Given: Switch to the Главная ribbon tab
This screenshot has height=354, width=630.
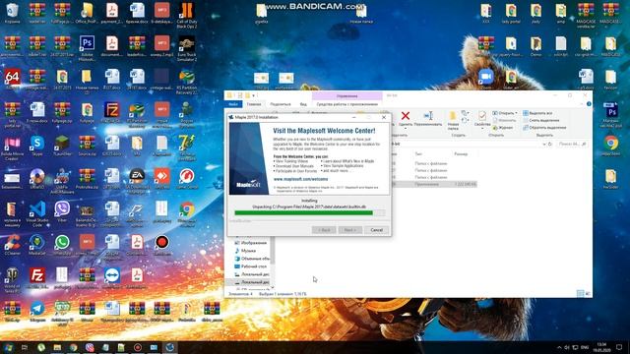Looking at the screenshot, I should point(254,104).
